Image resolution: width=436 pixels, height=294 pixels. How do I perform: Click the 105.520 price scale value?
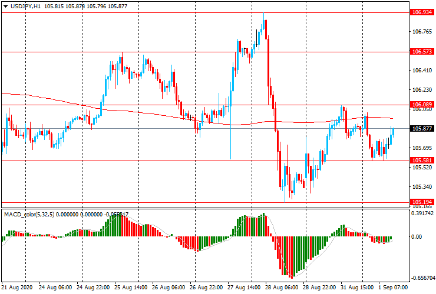pos(422,168)
